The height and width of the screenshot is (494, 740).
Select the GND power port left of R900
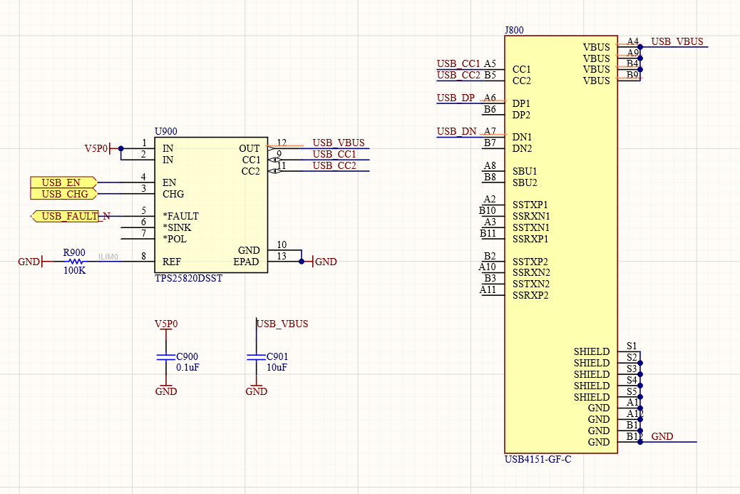pyautogui.click(x=30, y=262)
